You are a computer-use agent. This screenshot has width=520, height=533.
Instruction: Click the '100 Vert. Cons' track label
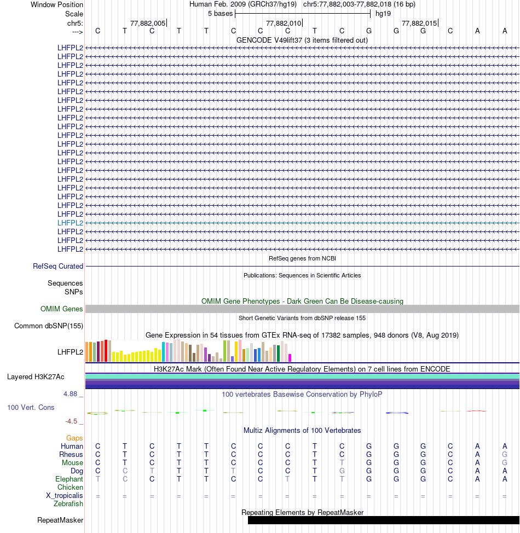pyautogui.click(x=31, y=408)
